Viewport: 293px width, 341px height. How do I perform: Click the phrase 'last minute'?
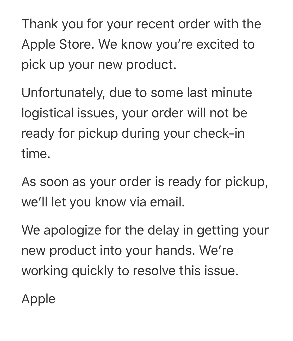(x=220, y=93)
